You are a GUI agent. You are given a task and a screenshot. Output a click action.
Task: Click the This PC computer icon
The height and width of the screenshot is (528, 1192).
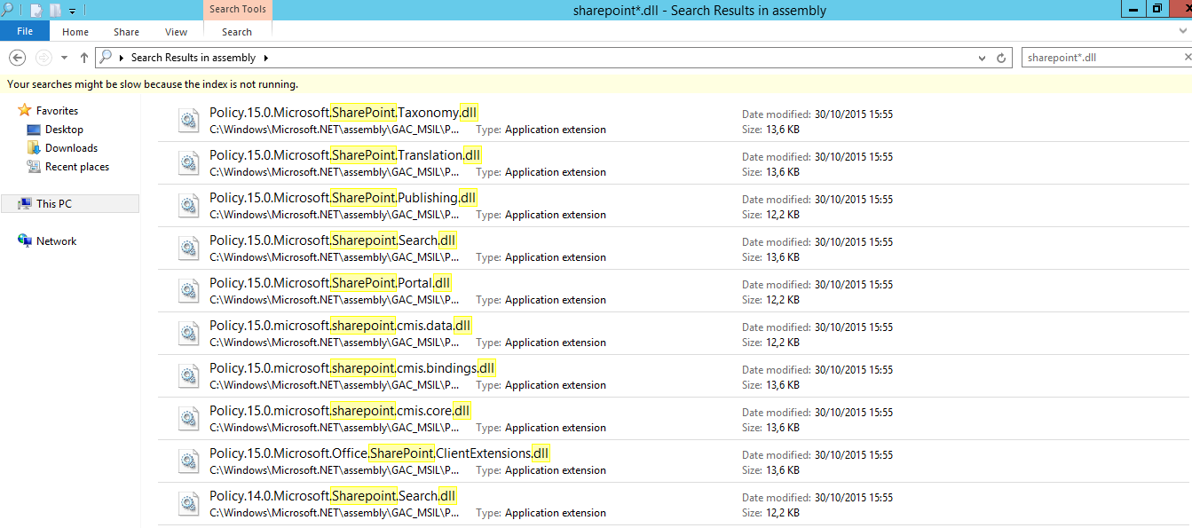pyautogui.click(x=25, y=204)
